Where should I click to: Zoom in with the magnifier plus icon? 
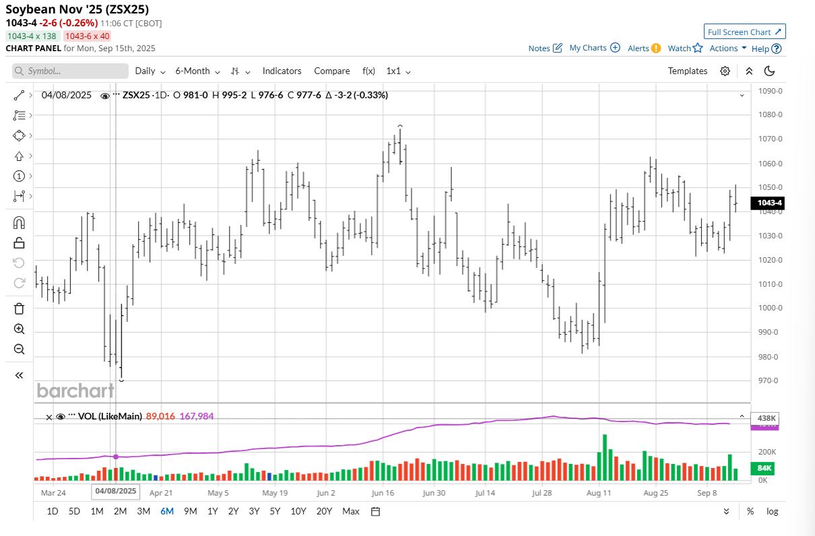point(19,329)
